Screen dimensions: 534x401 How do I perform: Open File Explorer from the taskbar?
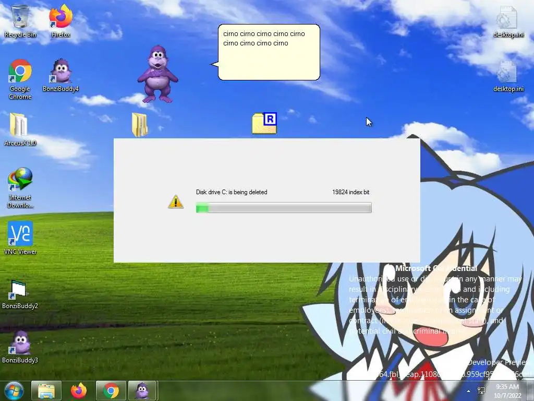click(46, 391)
